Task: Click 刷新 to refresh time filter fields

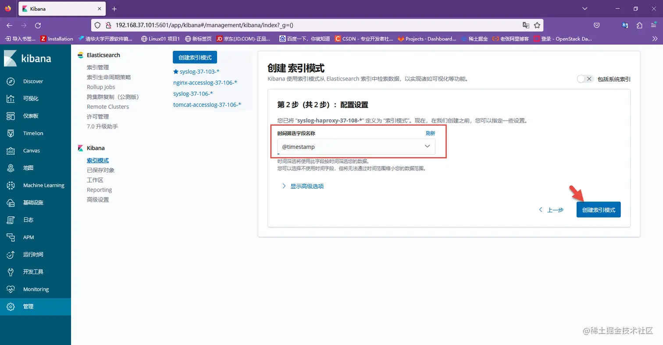Action: pyautogui.click(x=430, y=133)
